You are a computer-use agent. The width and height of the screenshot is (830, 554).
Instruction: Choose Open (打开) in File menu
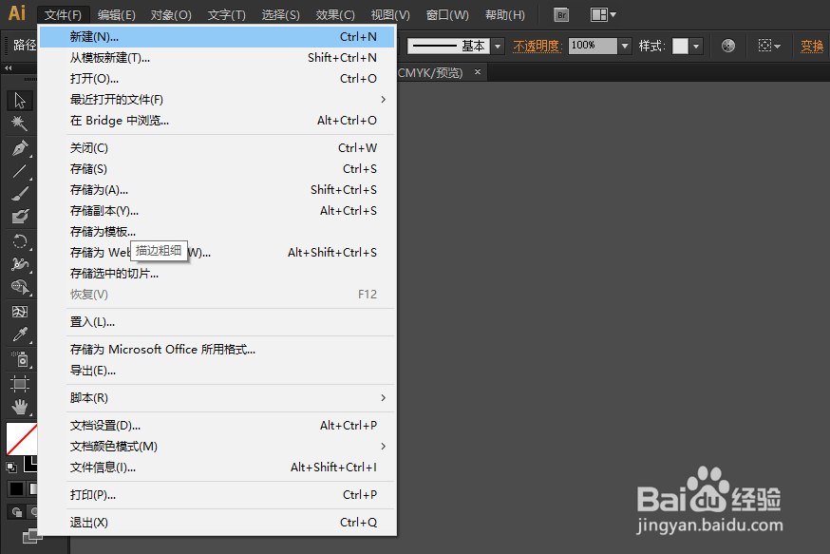[217, 78]
